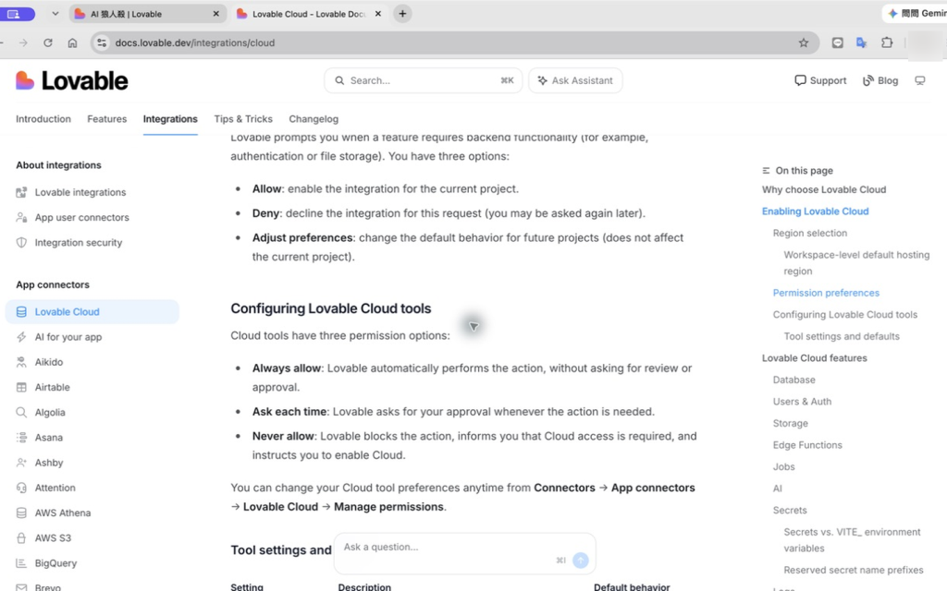Click the "Always allow" bold text
Screen dimensions: 947x591
287,368
